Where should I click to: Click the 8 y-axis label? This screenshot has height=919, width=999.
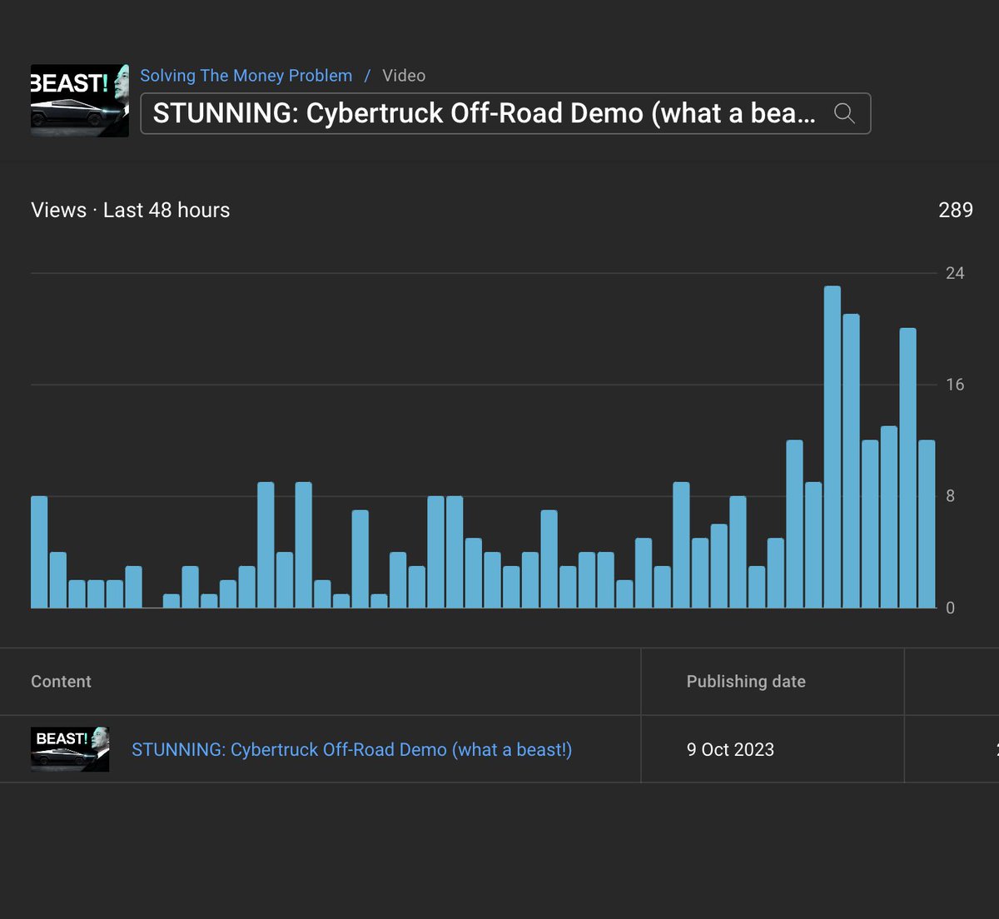coord(951,496)
